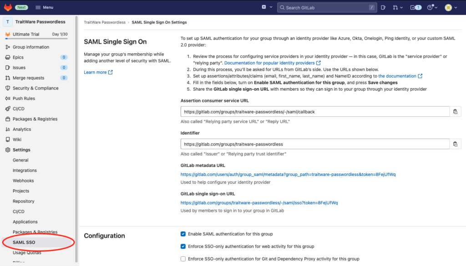The width and height of the screenshot is (466, 266).
Task: Open Applications settings
Action: [x=25, y=222]
